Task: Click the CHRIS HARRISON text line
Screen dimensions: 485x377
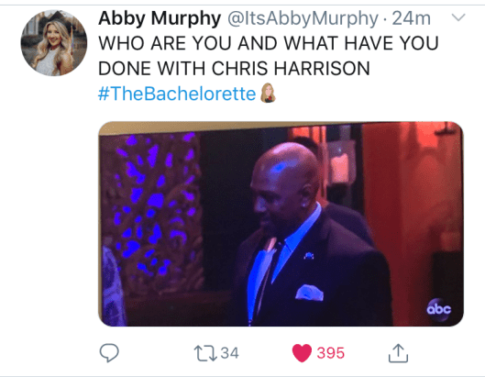Action: tap(291, 69)
